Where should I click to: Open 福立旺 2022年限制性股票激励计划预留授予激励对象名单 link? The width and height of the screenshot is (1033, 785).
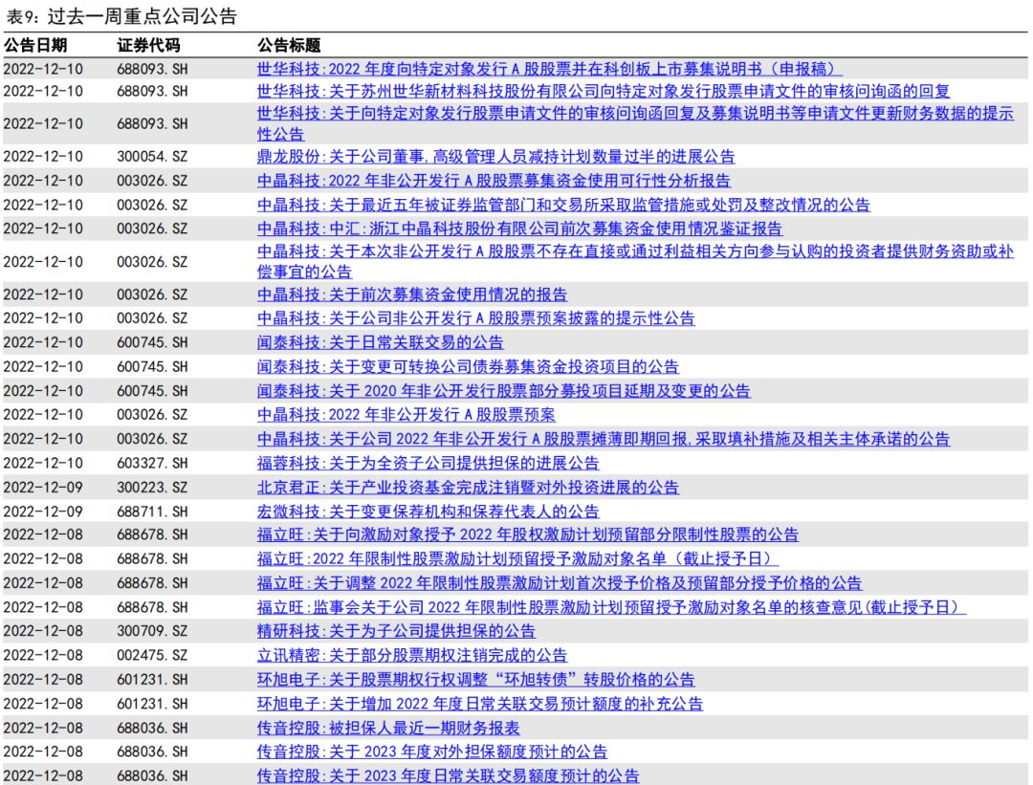517,559
